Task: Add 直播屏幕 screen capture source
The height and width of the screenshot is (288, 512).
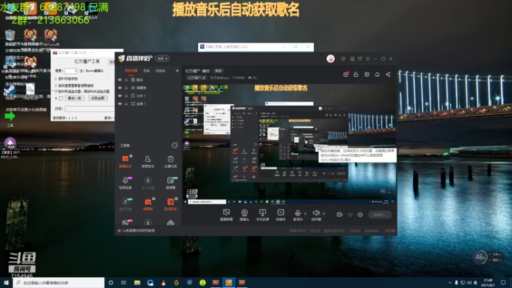Action: (x=226, y=215)
